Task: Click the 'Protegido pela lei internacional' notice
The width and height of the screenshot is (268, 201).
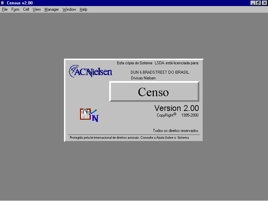Action: coord(129,138)
